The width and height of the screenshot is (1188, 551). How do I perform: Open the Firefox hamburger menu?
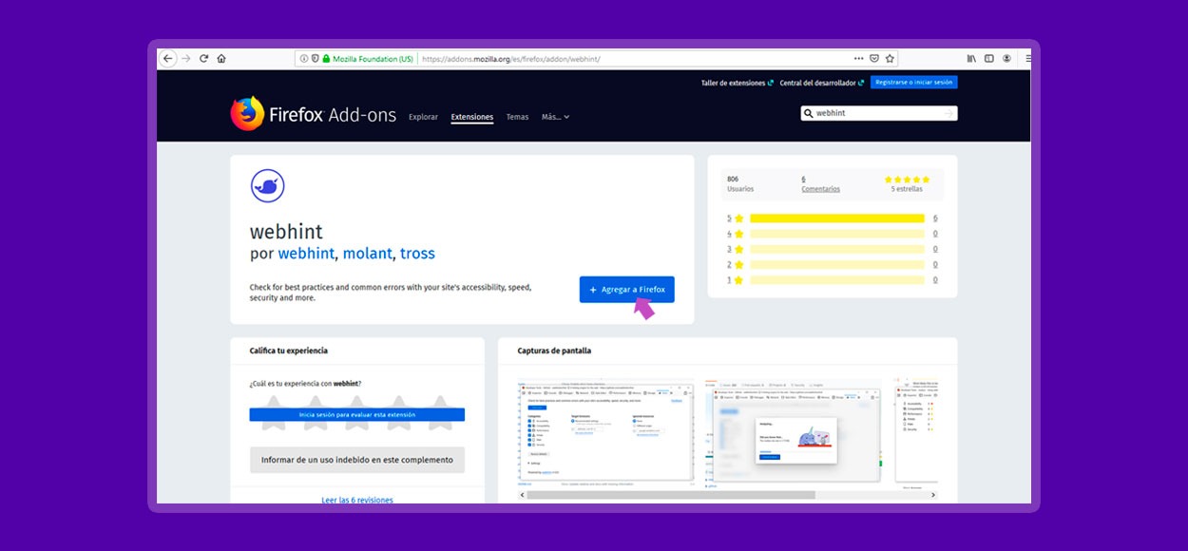click(x=1027, y=59)
